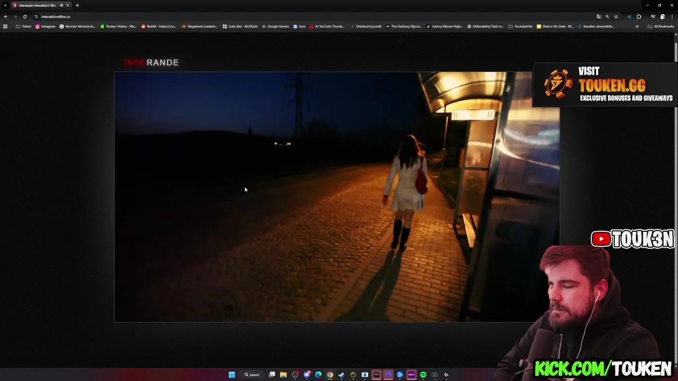Viewport: 678px width, 381px height.
Task: Open the Megabonk Leaderb... bookmark
Action: coord(199,26)
